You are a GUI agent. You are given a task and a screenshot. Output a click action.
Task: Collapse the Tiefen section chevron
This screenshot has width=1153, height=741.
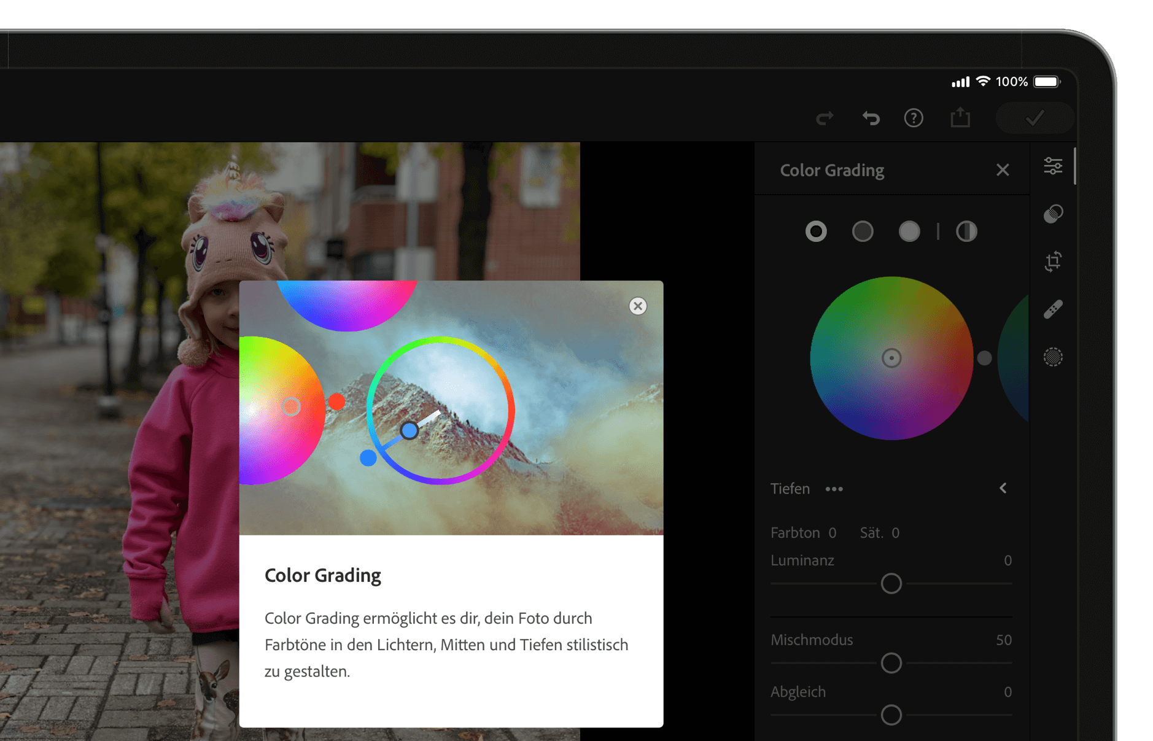click(x=1003, y=488)
